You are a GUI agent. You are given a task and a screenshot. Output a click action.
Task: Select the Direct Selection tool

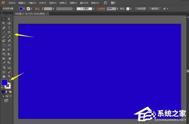[9, 19]
